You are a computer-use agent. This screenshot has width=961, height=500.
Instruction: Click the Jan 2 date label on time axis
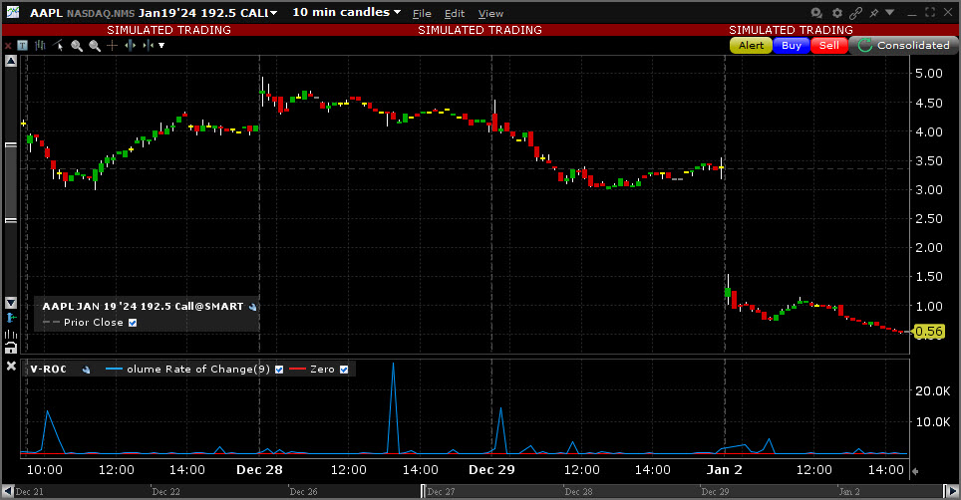click(x=725, y=470)
